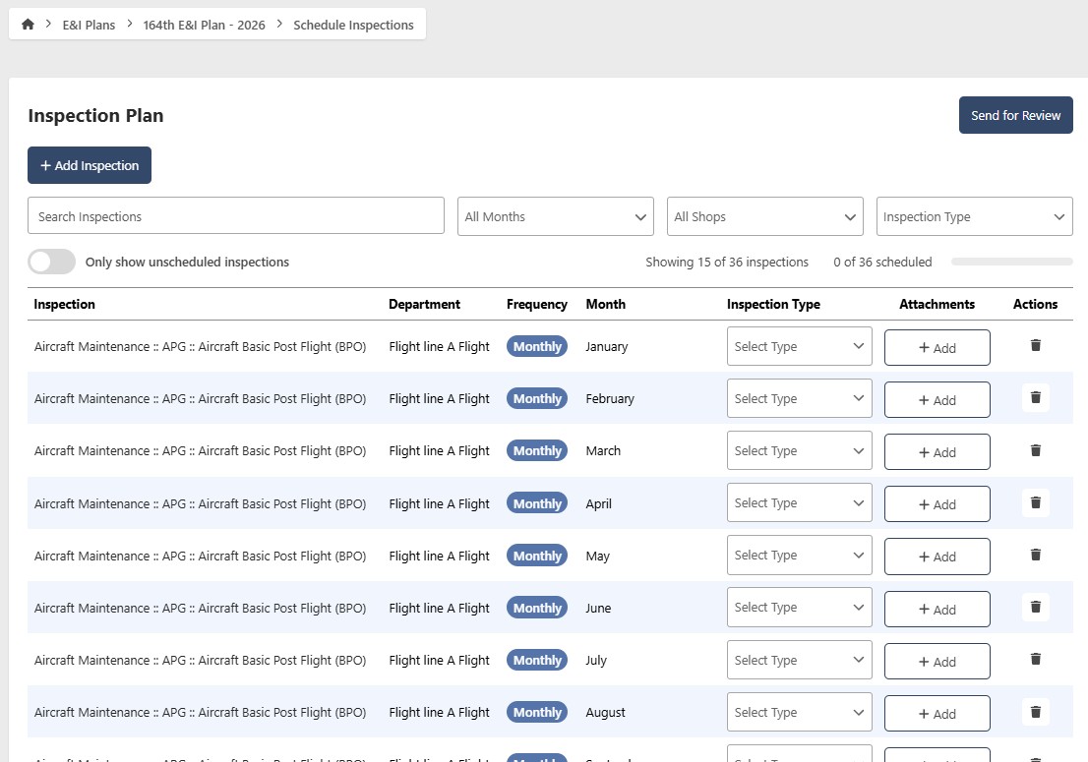
Task: Open the All Months filter dropdown
Action: click(x=555, y=216)
